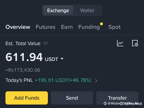Screen dimensions: 144x108
Task: Open the Funding tab
Action: pyautogui.click(x=89, y=27)
